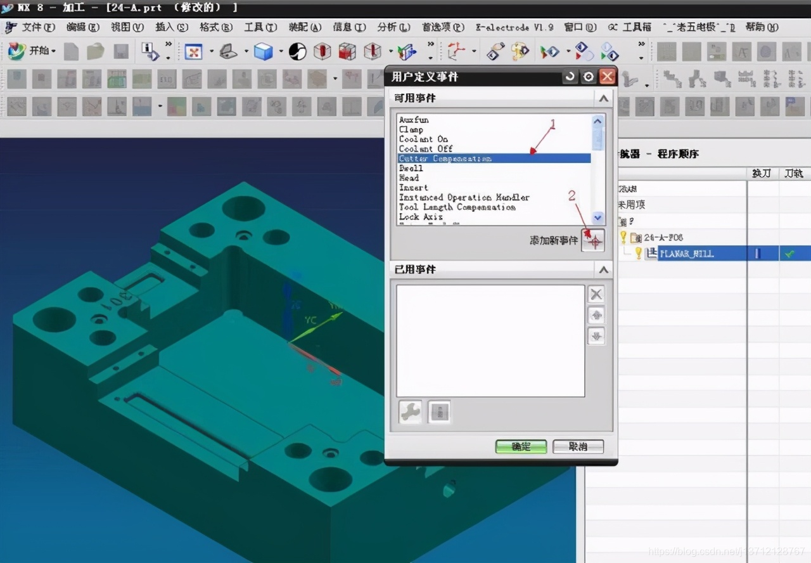Click the black-white circle appearance icon
811x563 pixels.
(298, 51)
